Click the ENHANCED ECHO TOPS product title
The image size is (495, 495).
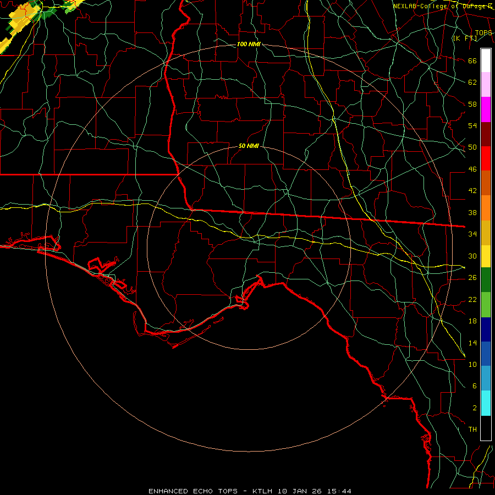point(193,491)
